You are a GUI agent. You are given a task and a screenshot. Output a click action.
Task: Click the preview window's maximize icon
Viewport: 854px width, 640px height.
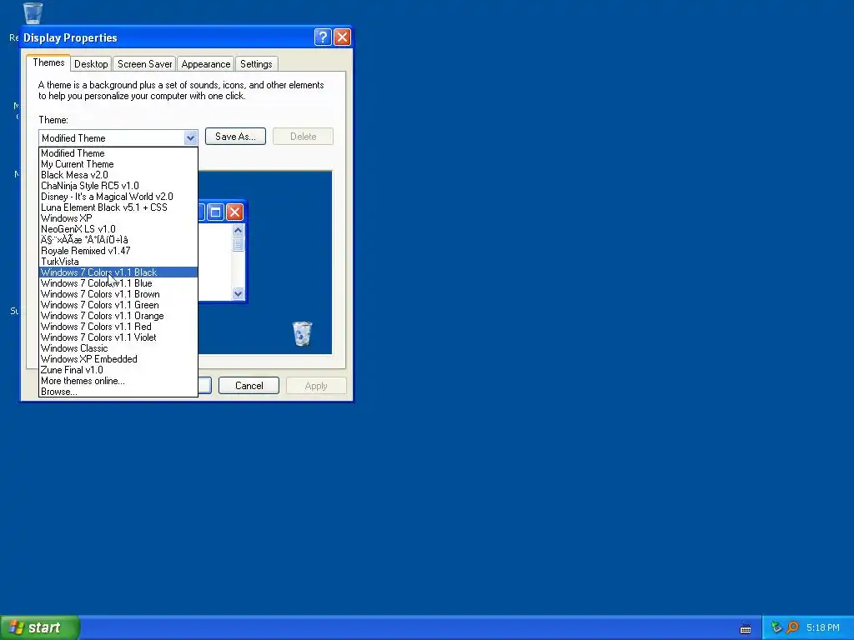coord(216,212)
